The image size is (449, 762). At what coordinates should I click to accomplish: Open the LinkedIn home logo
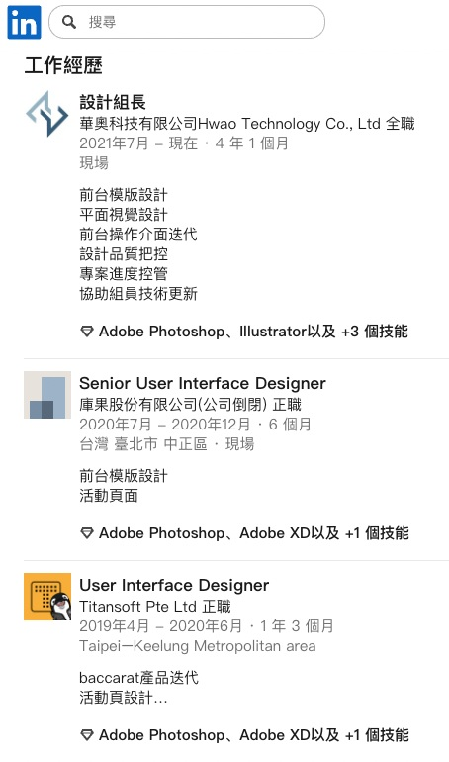point(25,22)
